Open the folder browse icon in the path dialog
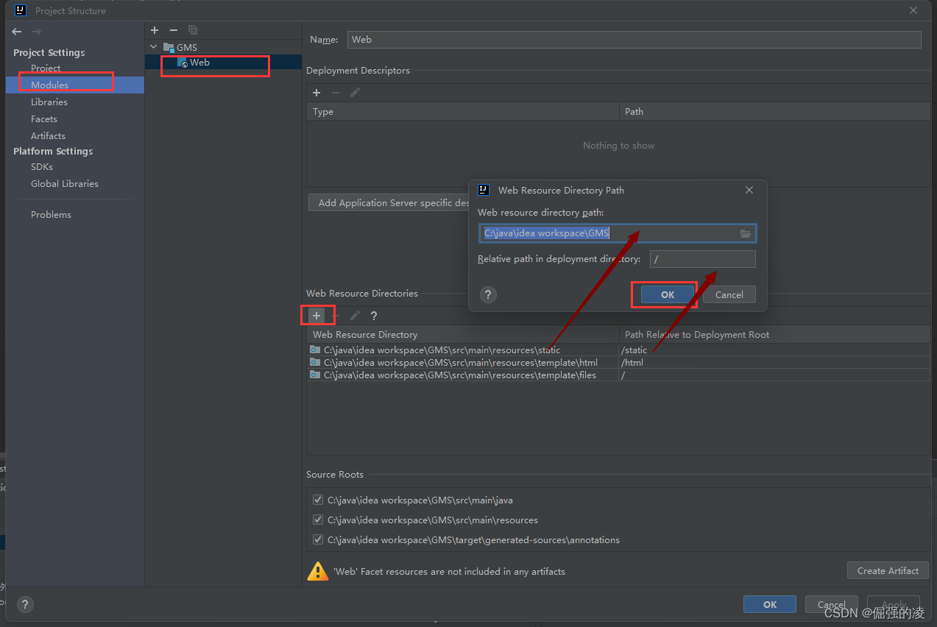This screenshot has height=627, width=937. tap(745, 233)
